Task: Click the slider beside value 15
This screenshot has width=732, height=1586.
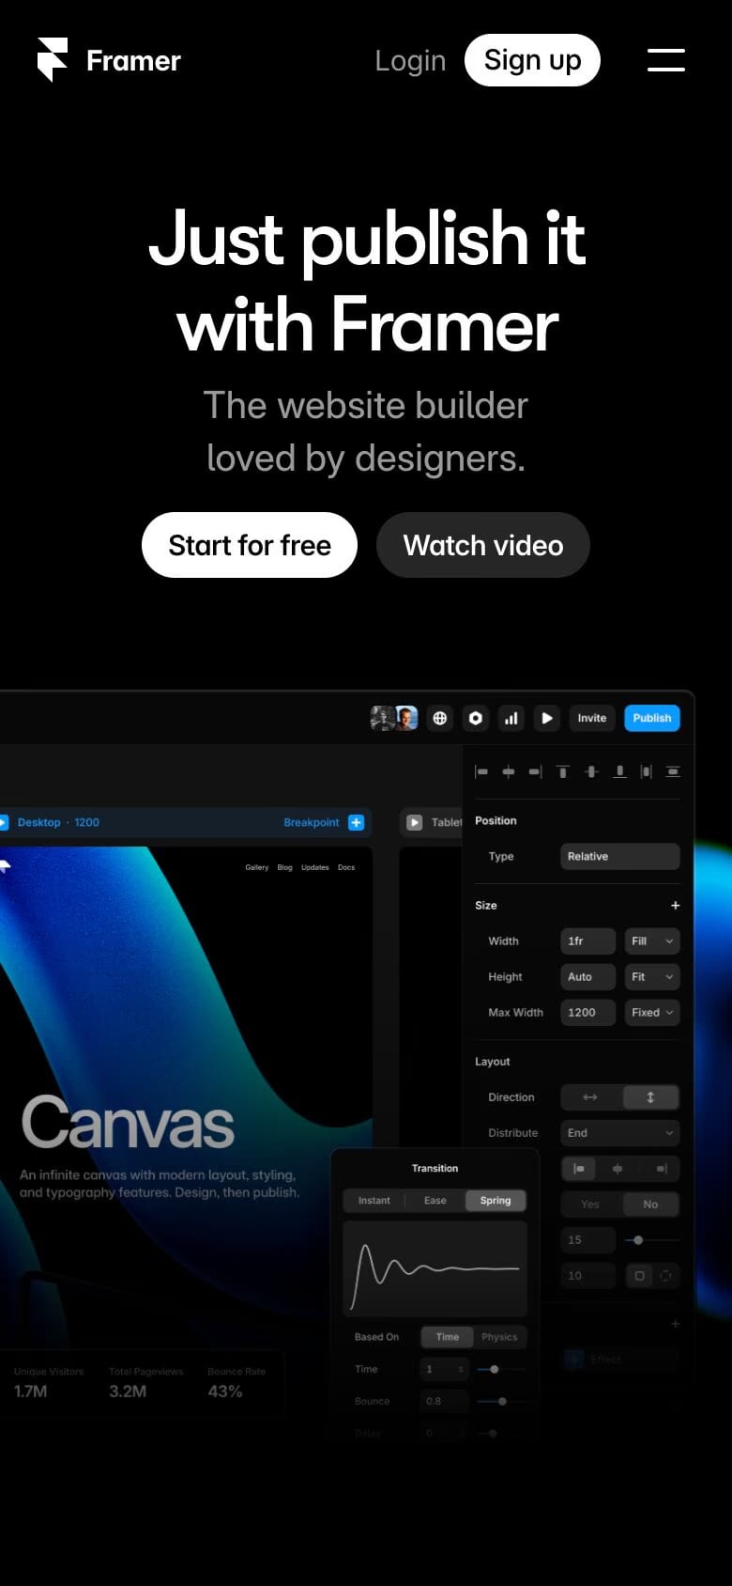Action: [x=652, y=1240]
